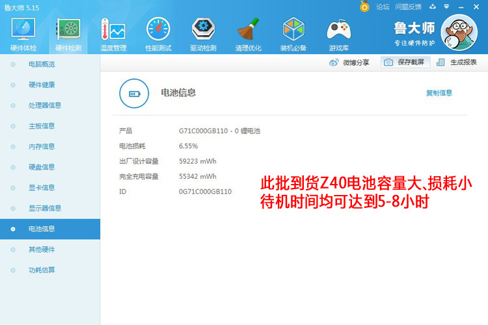Select 硬盘信息 in sidebar

50,167
